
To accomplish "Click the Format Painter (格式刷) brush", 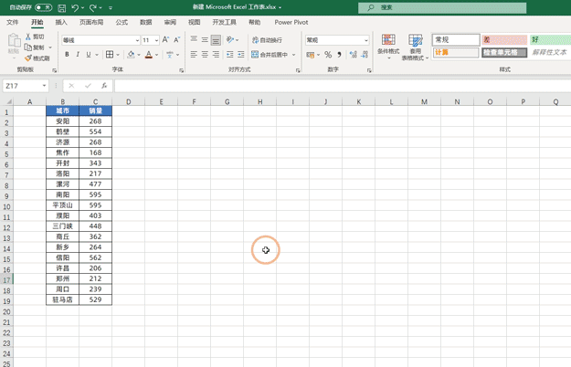I will (37, 58).
